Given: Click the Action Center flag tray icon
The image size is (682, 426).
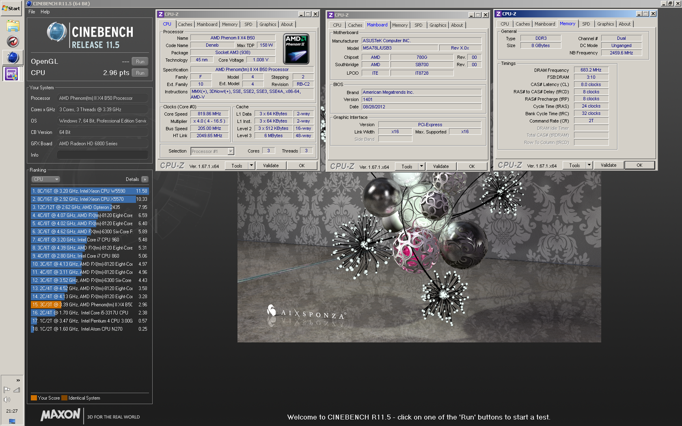Looking at the screenshot, I should point(7,390).
